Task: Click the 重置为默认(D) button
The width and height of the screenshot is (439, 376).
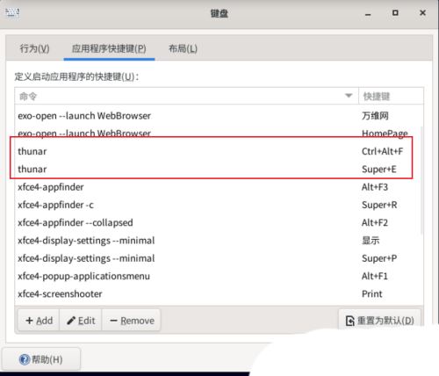Action: tap(379, 321)
